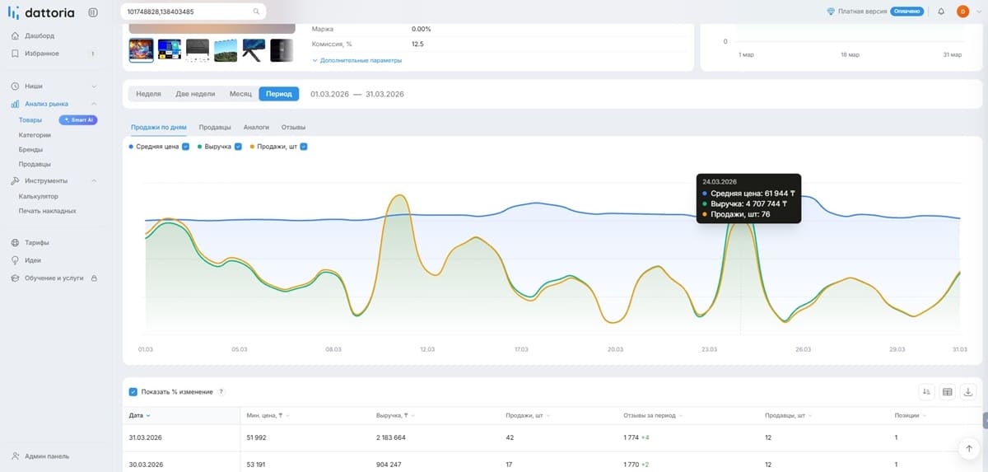
Task: Click the Ниши clock icon
Action: click(x=16, y=86)
